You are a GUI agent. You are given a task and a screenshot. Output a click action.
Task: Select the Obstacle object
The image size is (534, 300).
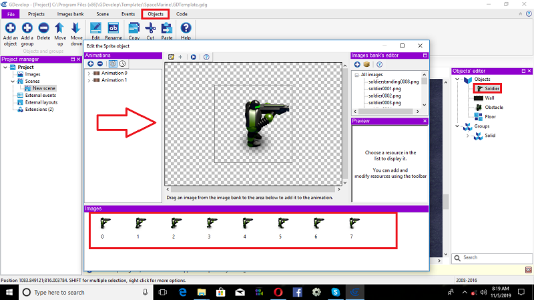click(494, 108)
